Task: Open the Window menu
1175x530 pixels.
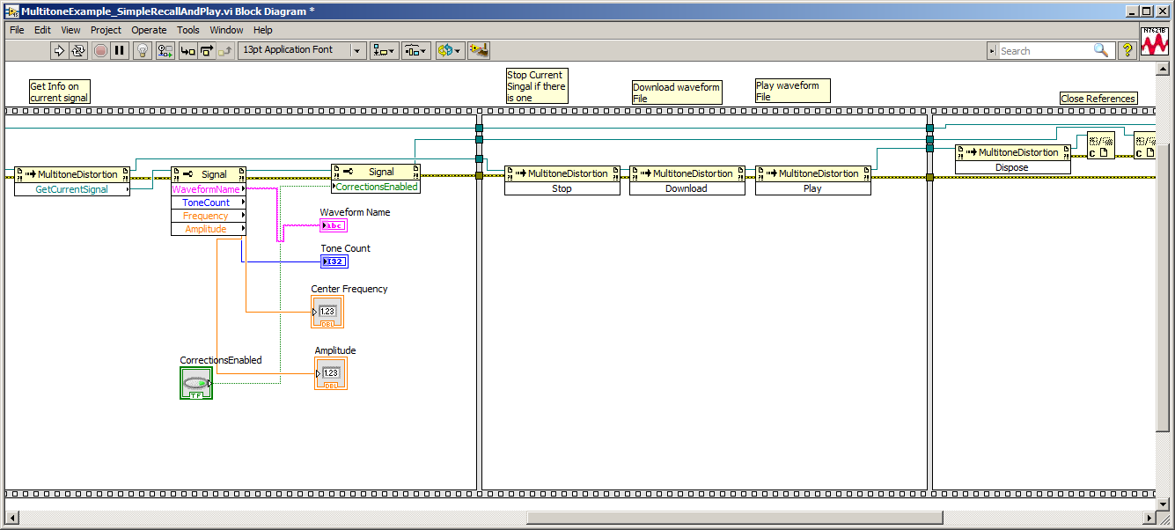Action: point(227,30)
